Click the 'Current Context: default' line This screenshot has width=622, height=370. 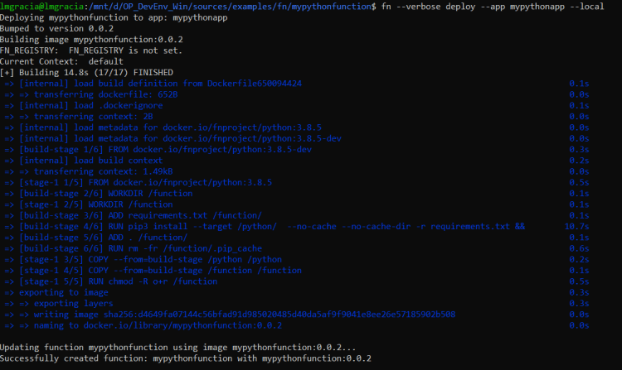pos(61,61)
